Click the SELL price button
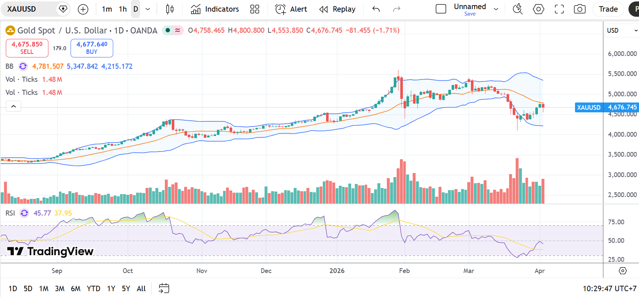 27,48
